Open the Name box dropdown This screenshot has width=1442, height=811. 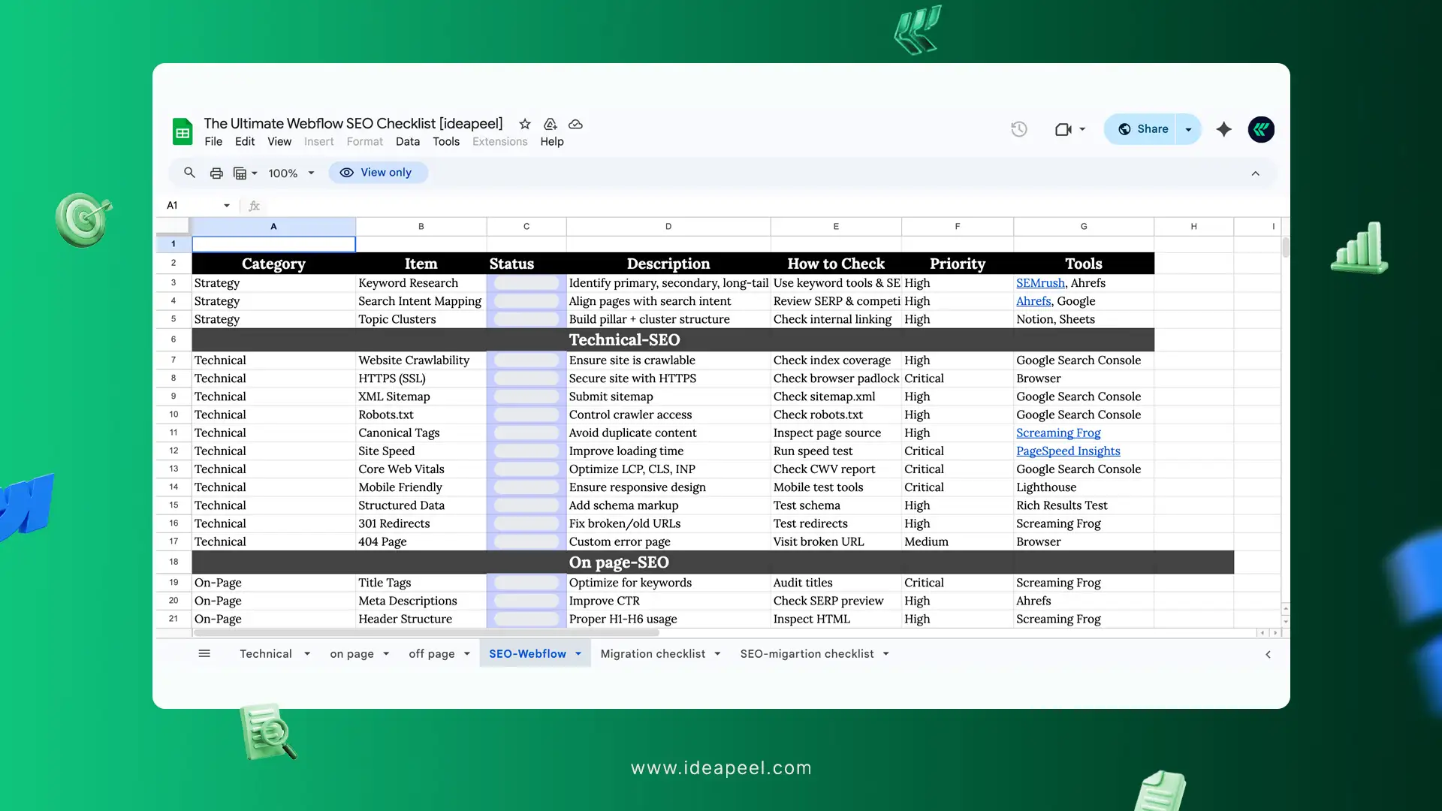(228, 205)
